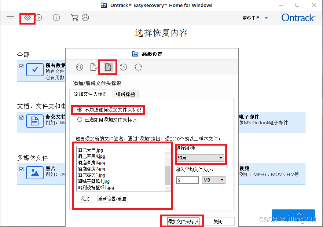Click the average file size input field
This screenshot has height=227, width=323.
187,180
